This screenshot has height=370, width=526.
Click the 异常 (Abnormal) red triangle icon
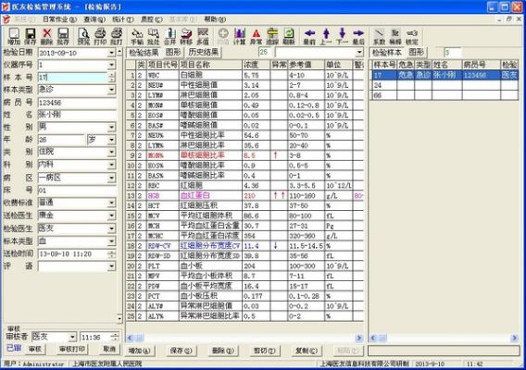(256, 36)
